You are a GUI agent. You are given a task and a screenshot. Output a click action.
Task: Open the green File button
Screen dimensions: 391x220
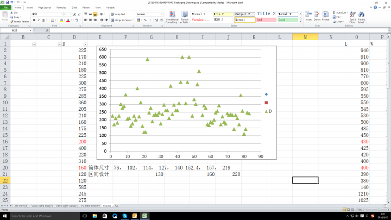[x=5, y=8]
